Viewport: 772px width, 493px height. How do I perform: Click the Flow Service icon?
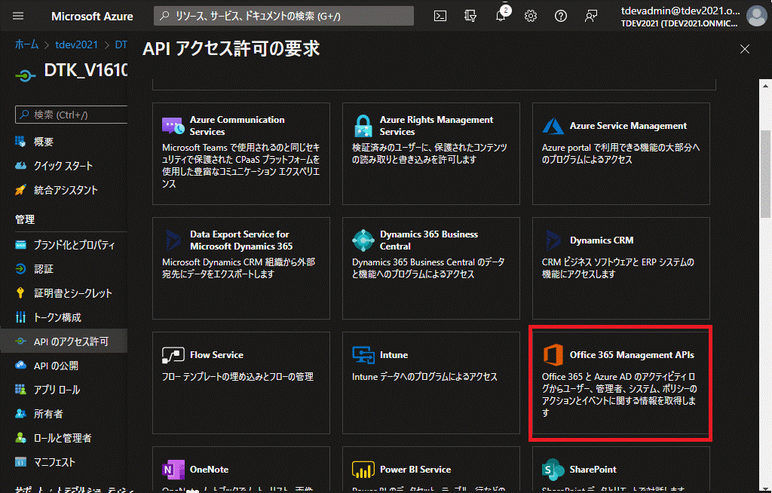click(x=173, y=355)
